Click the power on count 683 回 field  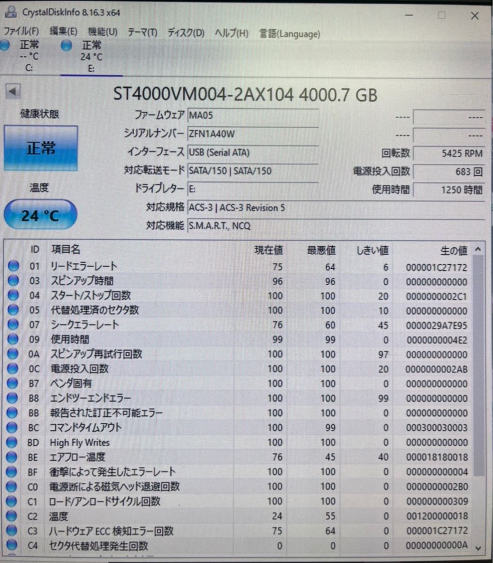449,172
